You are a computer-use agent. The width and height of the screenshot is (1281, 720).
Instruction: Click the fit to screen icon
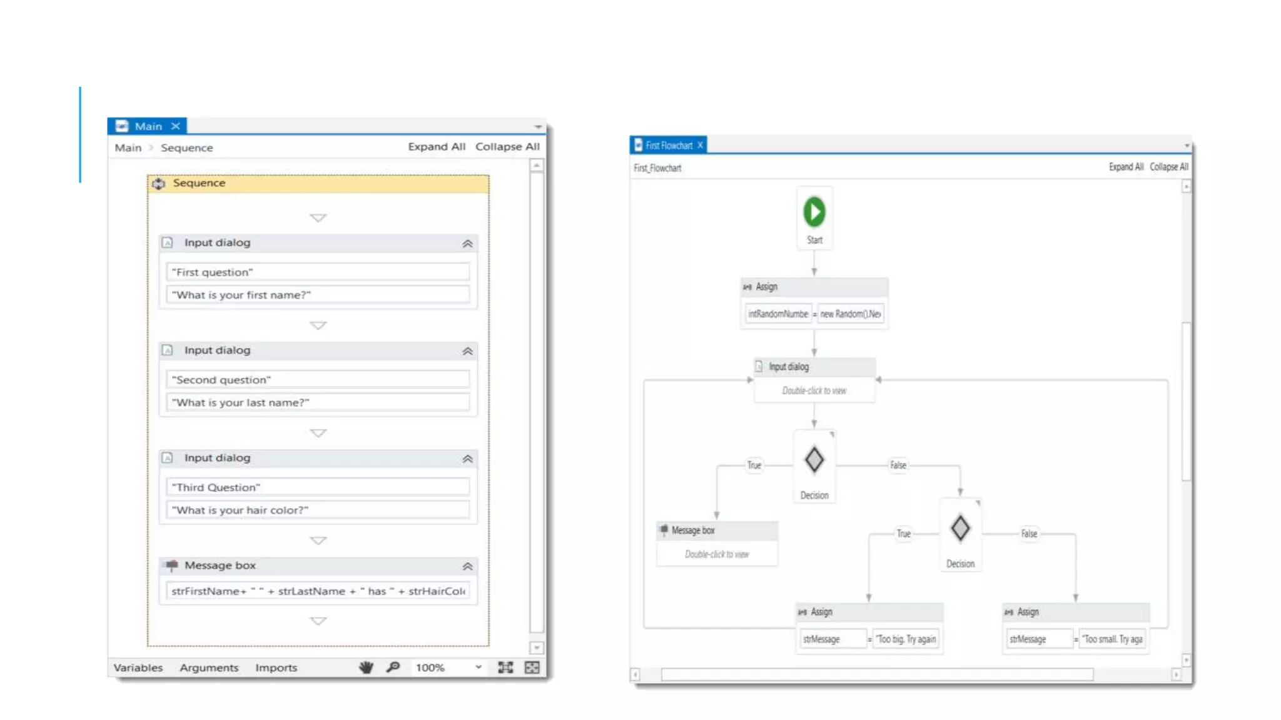point(505,667)
